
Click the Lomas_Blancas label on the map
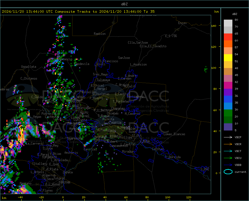[x=174, y=134]
